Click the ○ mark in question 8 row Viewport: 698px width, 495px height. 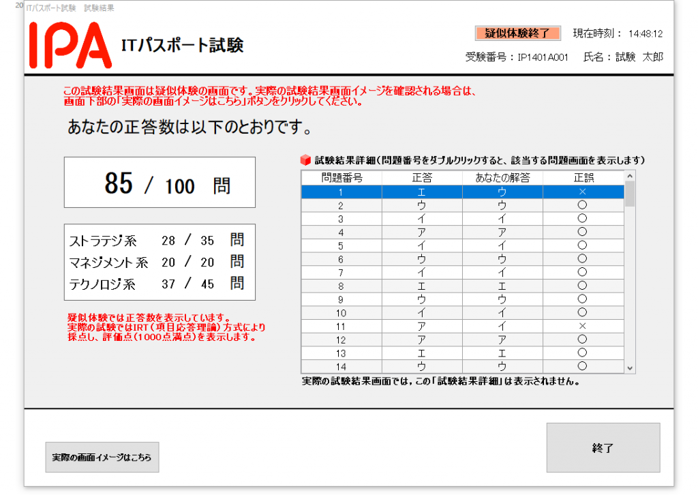[x=582, y=286]
